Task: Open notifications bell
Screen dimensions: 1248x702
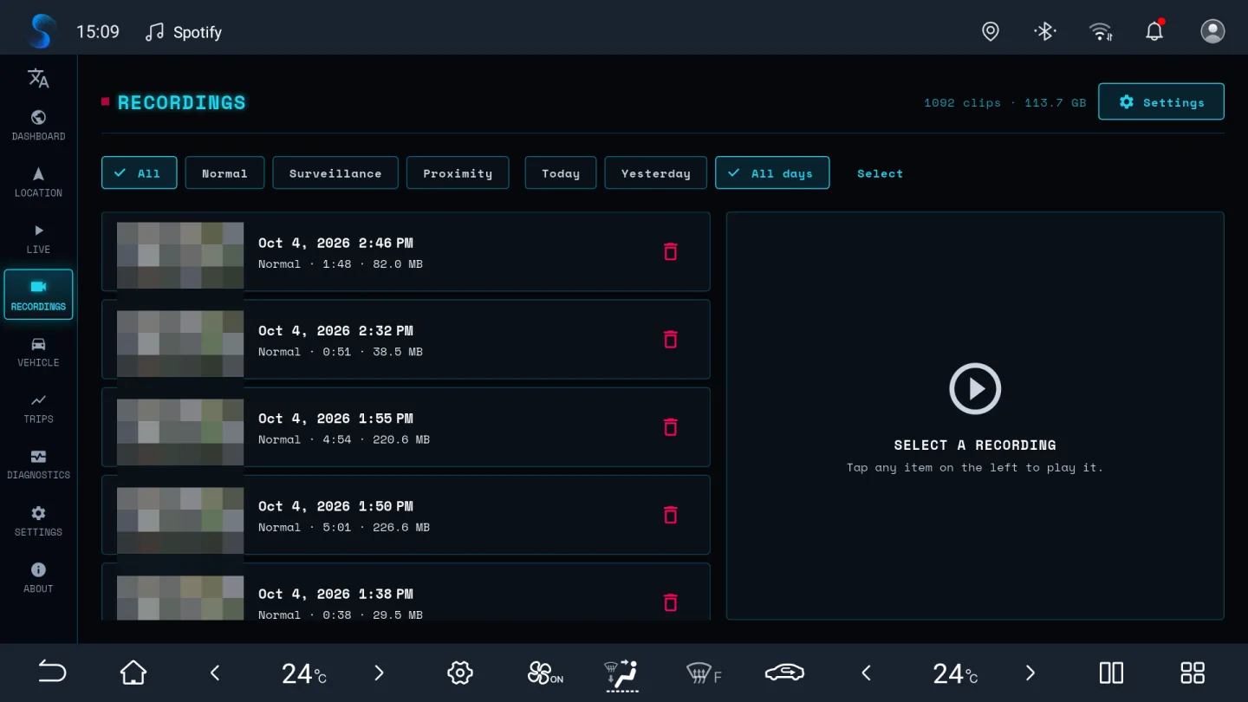Action: click(x=1154, y=31)
